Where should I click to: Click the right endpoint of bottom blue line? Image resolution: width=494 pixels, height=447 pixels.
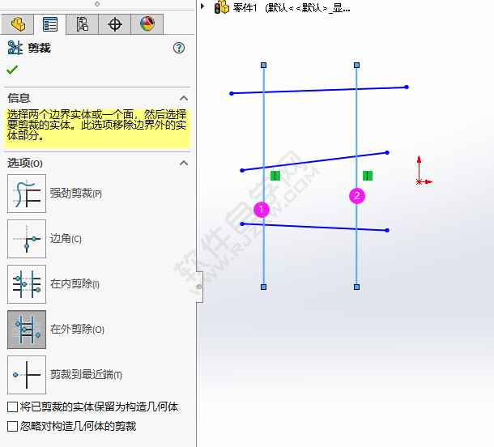click(387, 230)
